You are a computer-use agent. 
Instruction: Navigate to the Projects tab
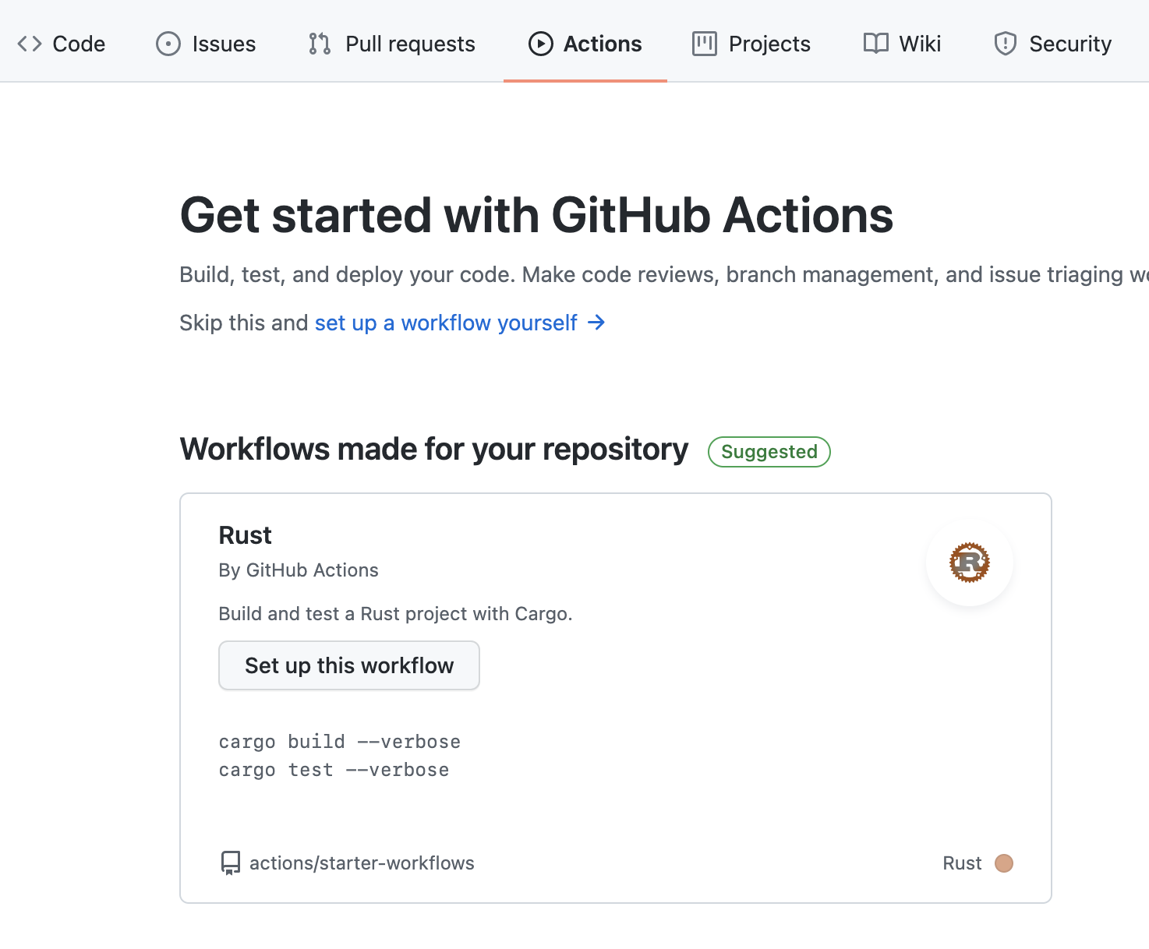pyautogui.click(x=769, y=44)
